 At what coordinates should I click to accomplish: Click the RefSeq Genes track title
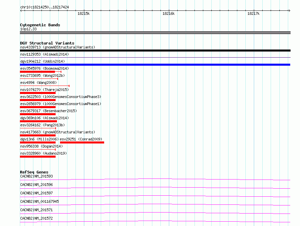[34, 172]
